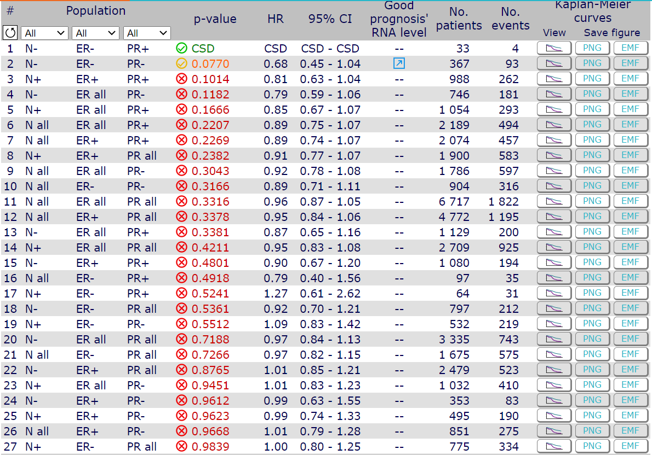Save row 6 figure as EMF
652x455 pixels.
click(631, 125)
